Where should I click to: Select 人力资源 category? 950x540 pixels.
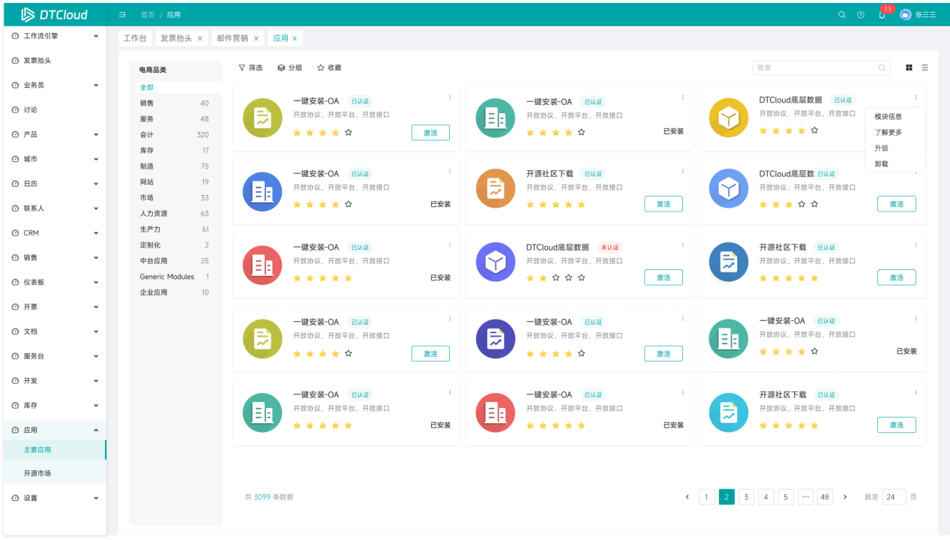pyautogui.click(x=175, y=214)
